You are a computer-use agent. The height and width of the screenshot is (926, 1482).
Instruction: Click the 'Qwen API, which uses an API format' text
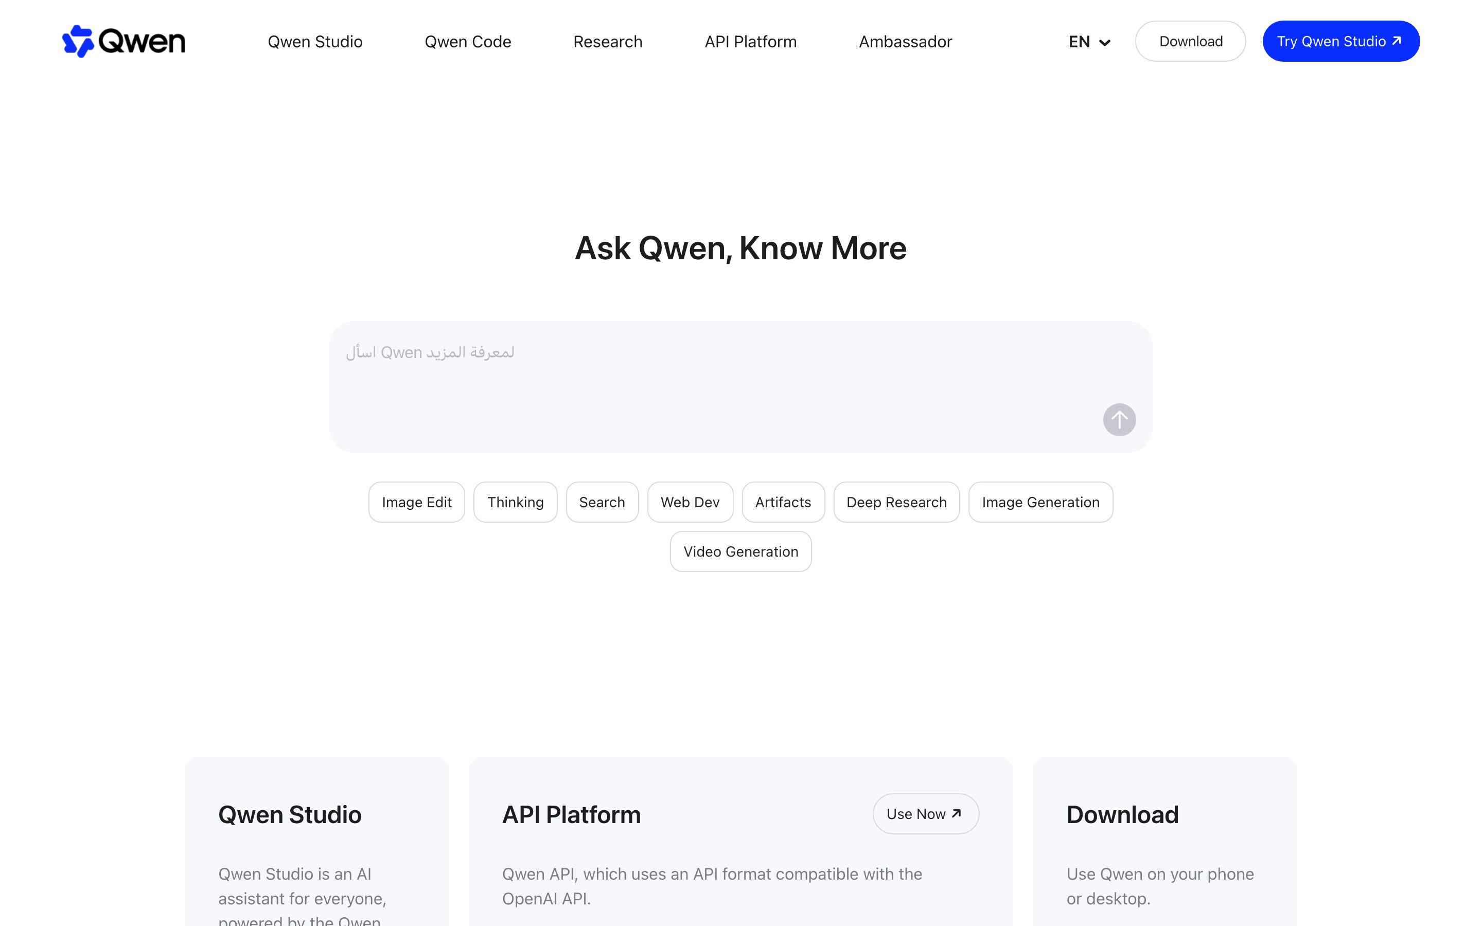(x=712, y=885)
